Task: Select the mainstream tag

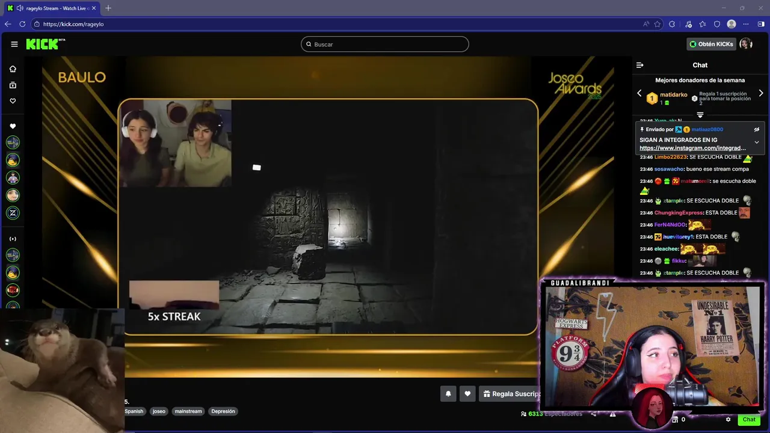Action: (188, 411)
